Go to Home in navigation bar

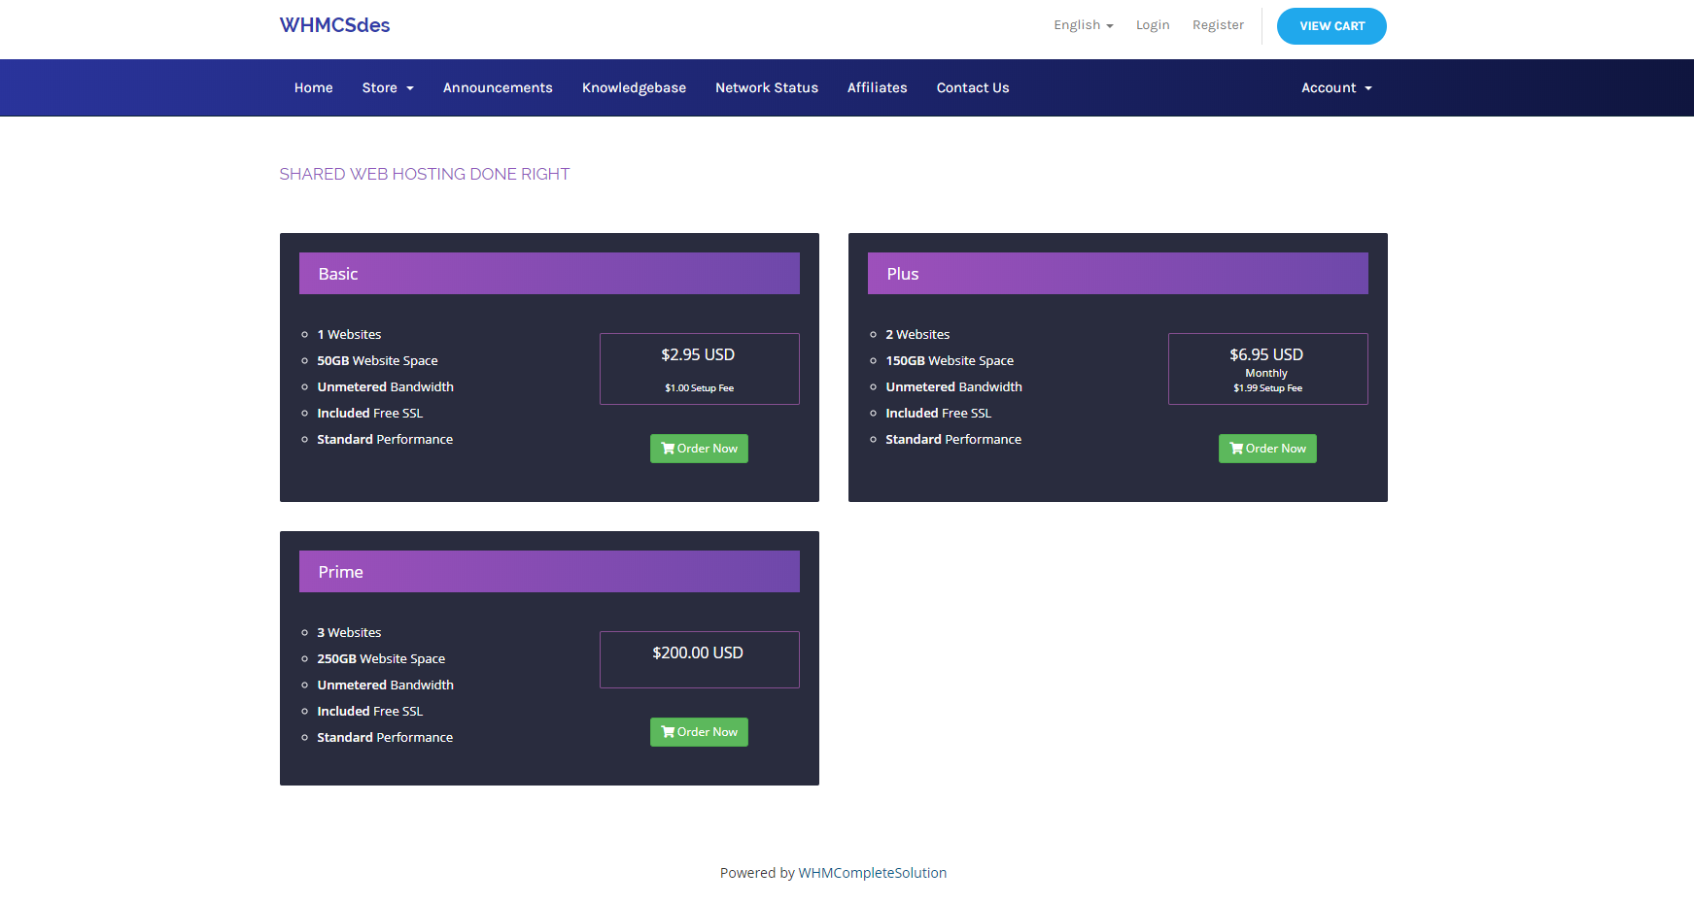tap(313, 87)
